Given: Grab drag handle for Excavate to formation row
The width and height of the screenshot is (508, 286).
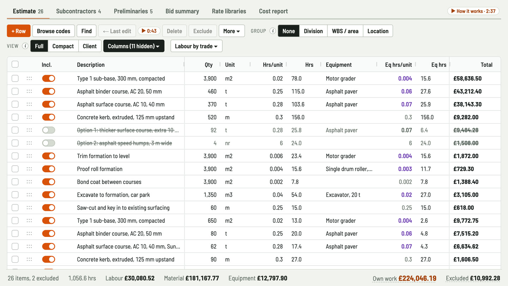Looking at the screenshot, I should pyautogui.click(x=29, y=195).
